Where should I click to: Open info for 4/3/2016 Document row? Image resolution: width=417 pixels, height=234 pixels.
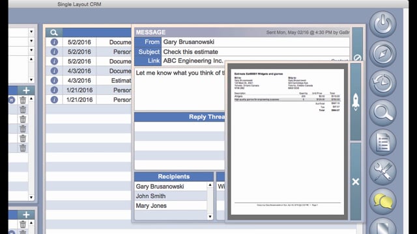pos(54,71)
